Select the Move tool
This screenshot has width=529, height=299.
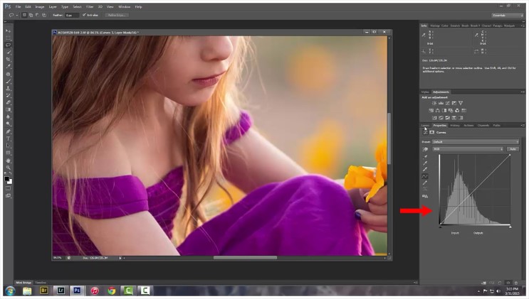pyautogui.click(x=9, y=31)
